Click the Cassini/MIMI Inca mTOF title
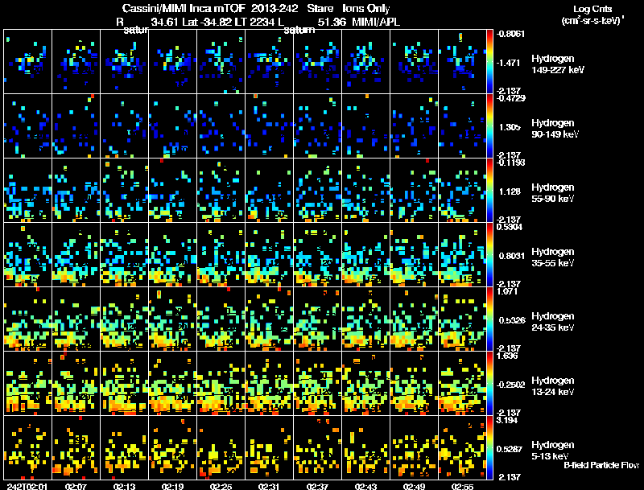This screenshot has width=644, height=490. tap(184, 8)
